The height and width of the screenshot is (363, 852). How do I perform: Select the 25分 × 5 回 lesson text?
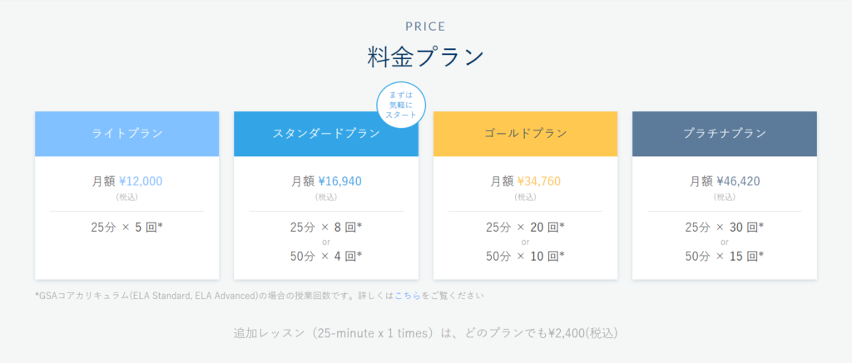point(127,228)
